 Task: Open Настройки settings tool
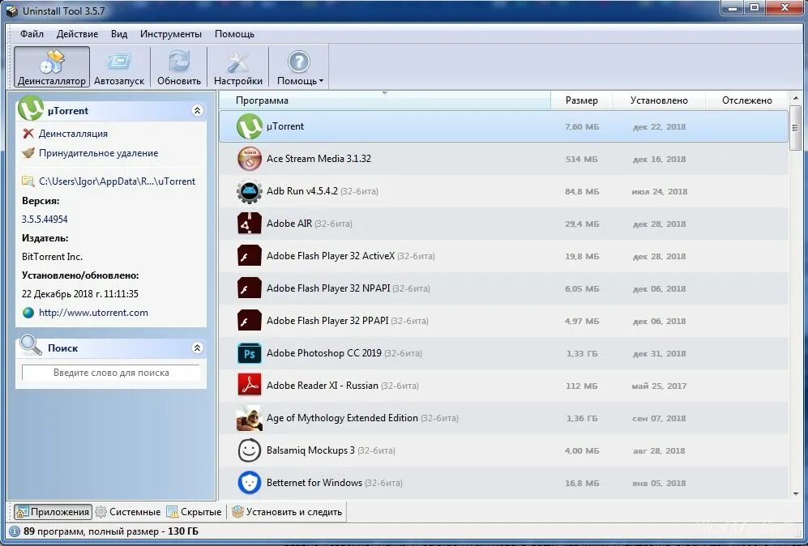(238, 67)
